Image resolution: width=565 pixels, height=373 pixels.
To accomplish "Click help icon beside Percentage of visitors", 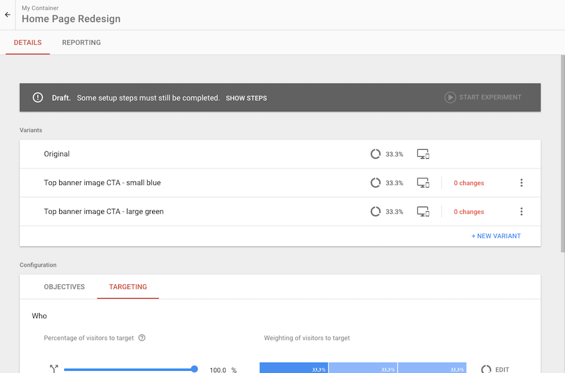I will pyautogui.click(x=142, y=337).
